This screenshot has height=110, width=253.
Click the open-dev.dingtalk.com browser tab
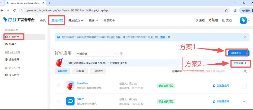point(25,3)
